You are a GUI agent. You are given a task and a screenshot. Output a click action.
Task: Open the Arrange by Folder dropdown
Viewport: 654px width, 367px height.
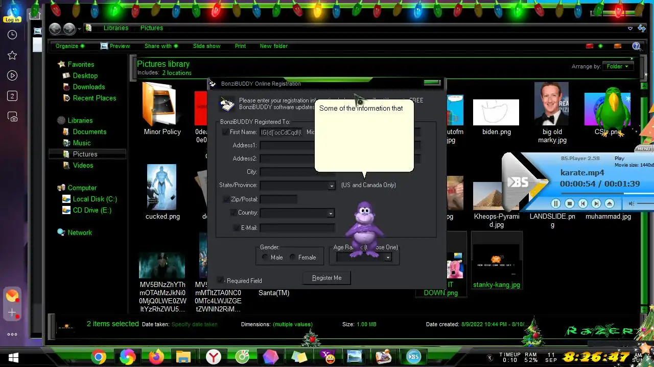click(618, 66)
